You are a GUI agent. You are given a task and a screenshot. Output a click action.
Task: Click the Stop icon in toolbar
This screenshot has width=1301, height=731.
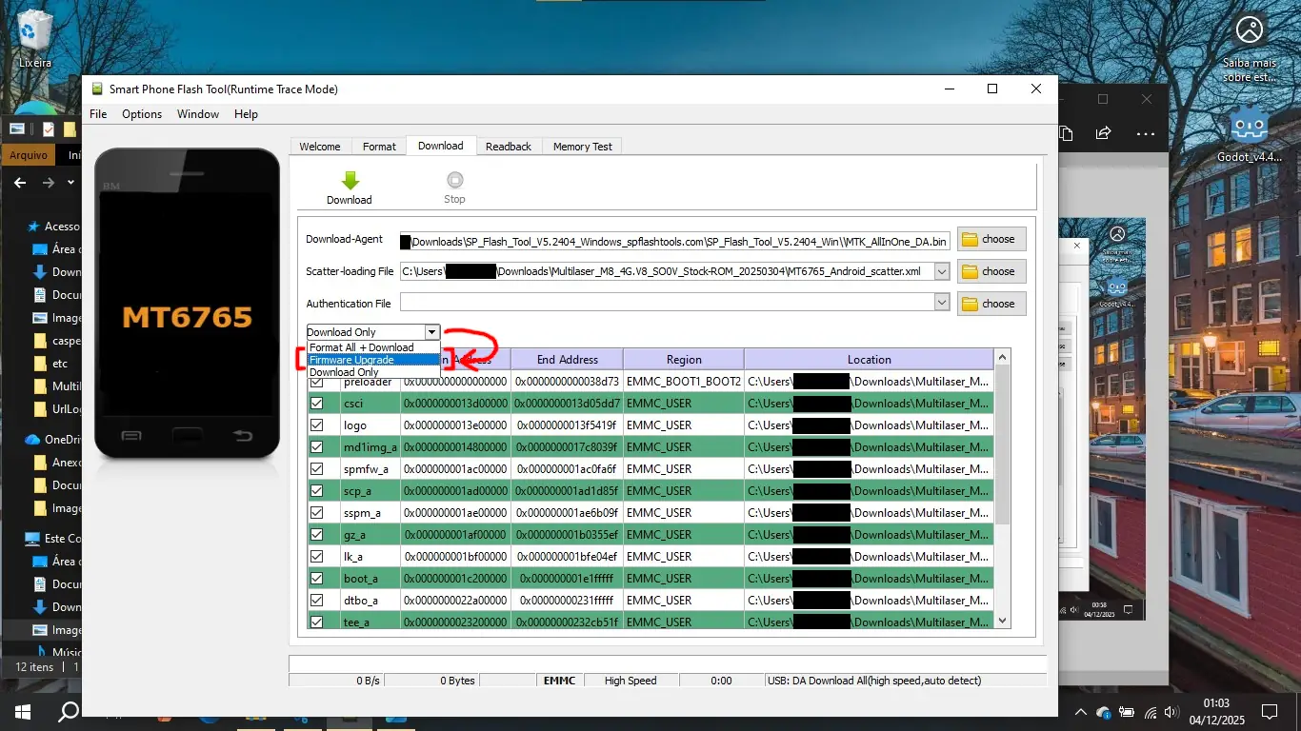point(454,180)
